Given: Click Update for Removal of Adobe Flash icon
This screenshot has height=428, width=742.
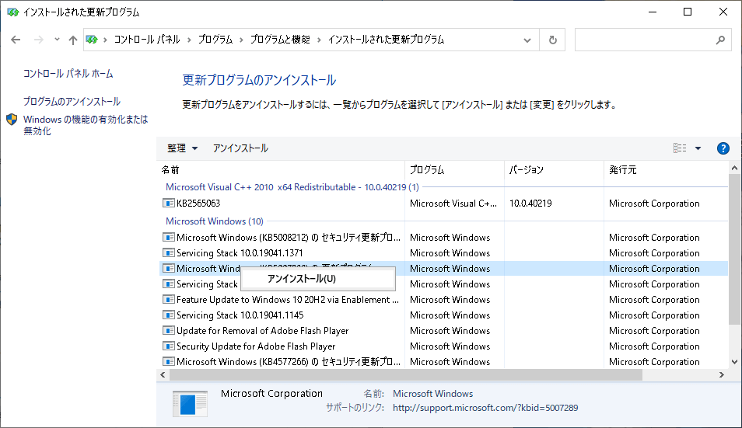Looking at the screenshot, I should click(x=169, y=331).
